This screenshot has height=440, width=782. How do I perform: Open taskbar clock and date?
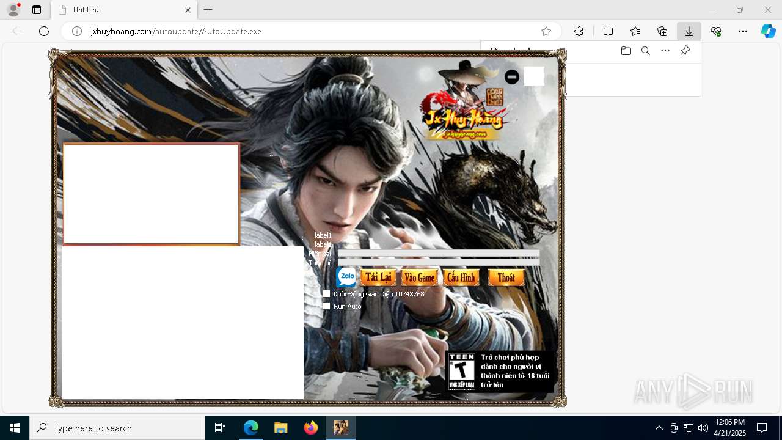point(730,428)
